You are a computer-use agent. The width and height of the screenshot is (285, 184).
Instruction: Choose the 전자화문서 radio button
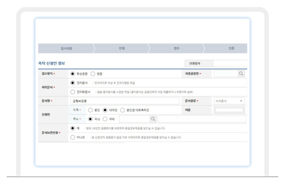[x=73, y=92]
